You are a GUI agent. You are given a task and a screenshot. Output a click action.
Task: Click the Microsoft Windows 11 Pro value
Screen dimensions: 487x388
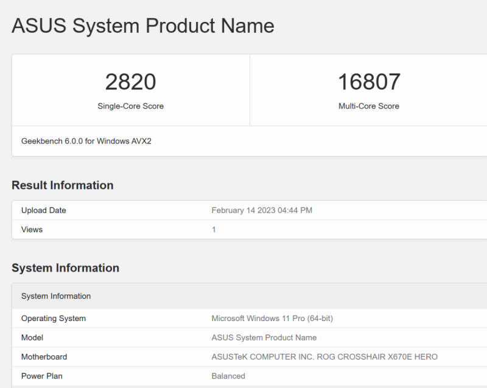[x=272, y=318]
